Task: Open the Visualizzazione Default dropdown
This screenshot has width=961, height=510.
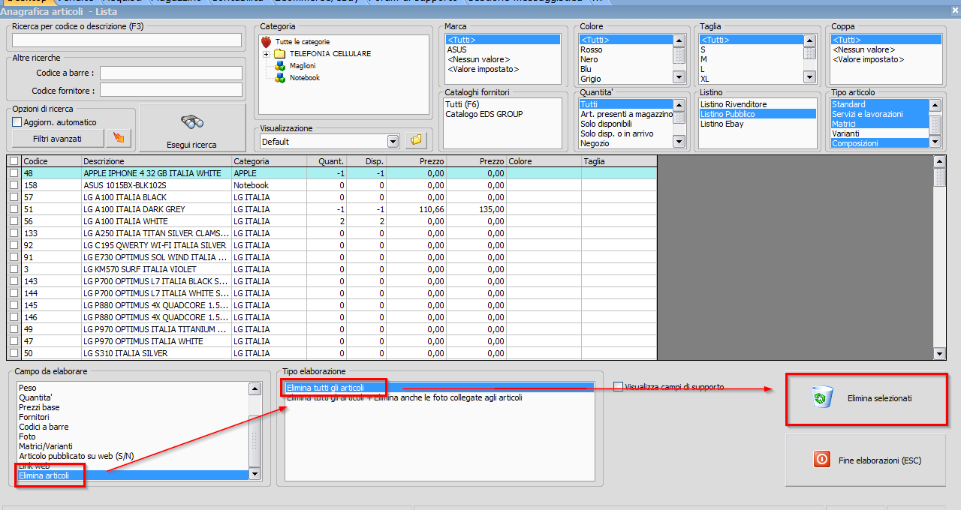Action: (x=393, y=142)
